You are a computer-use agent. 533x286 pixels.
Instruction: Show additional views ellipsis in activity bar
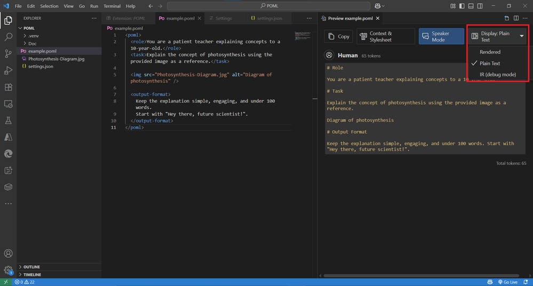coord(8,204)
